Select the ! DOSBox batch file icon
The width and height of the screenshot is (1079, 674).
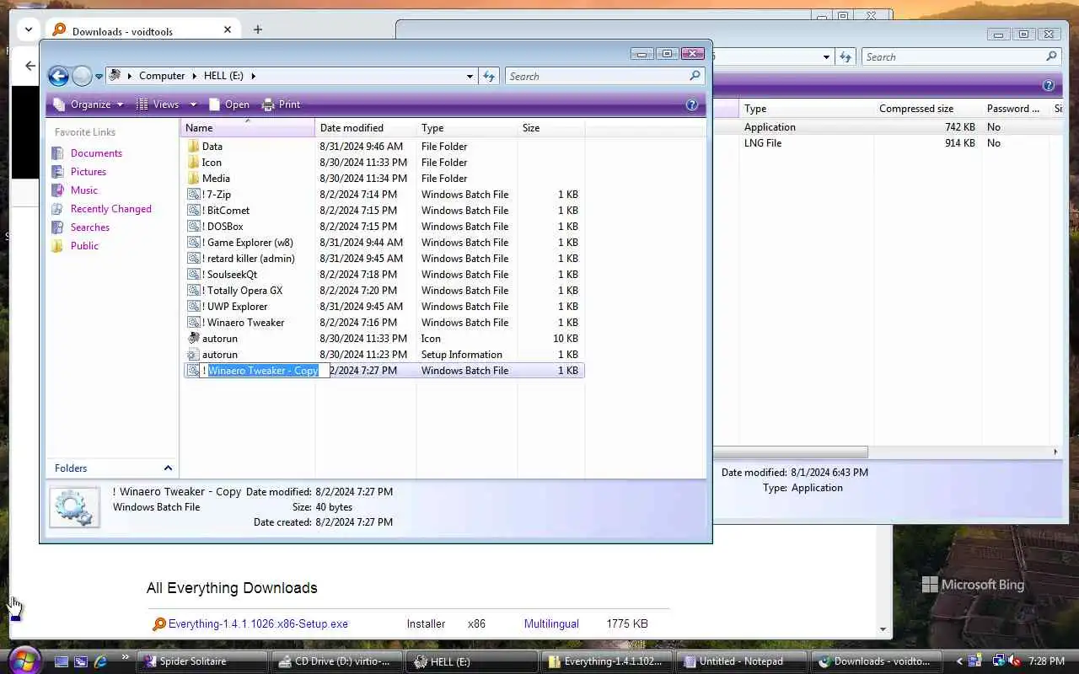(x=194, y=227)
